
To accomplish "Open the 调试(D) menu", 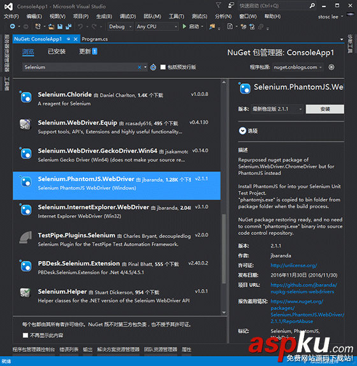I will pyautogui.click(x=127, y=17).
